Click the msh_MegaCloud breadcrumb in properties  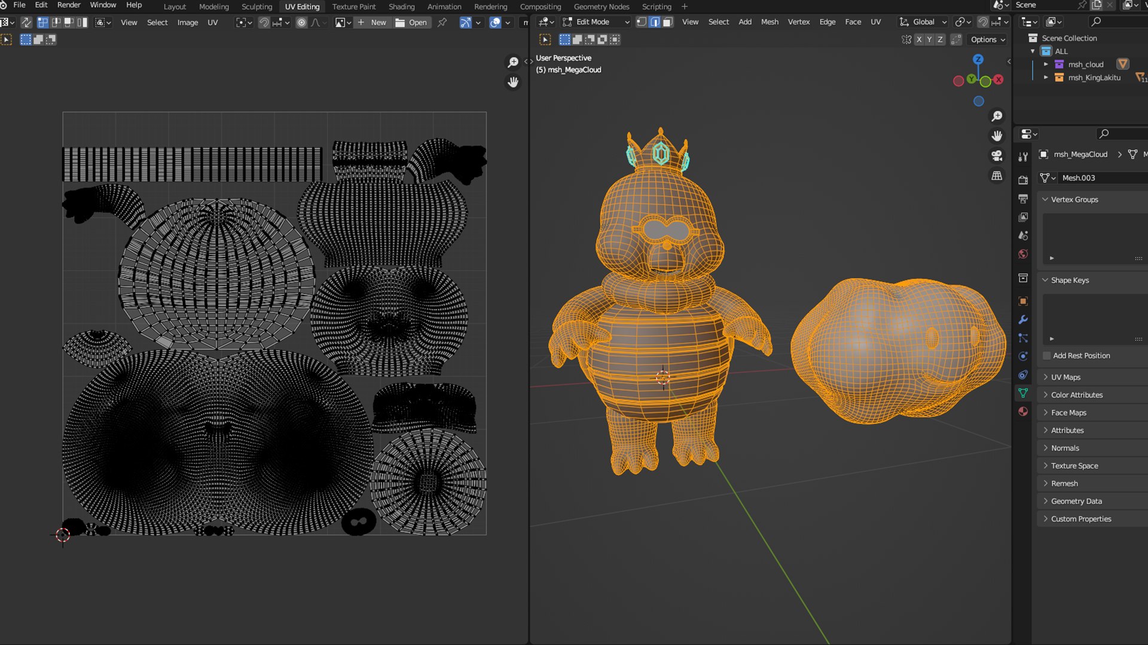point(1080,154)
